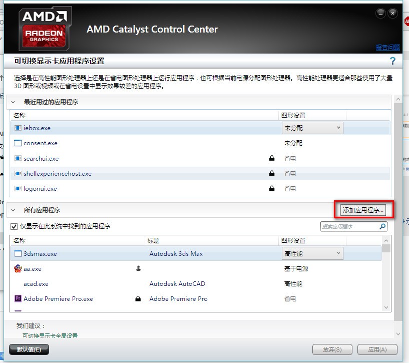
Task: Select the logonui.exe row text
Action: [40, 189]
